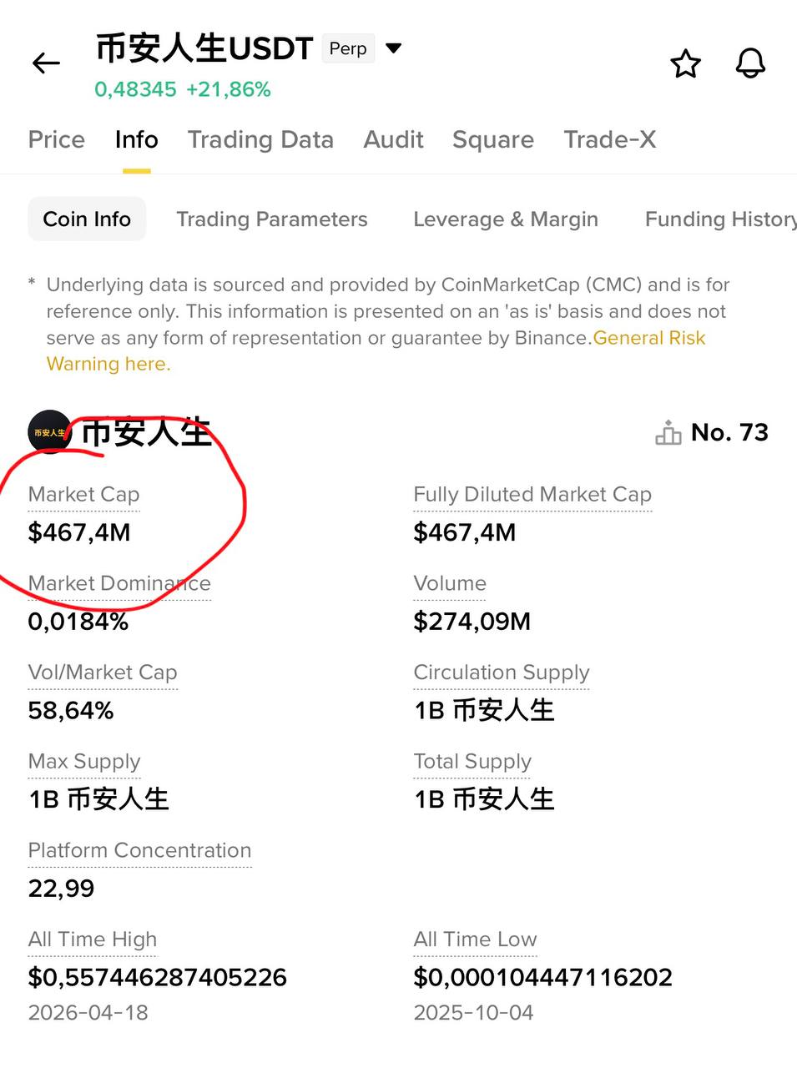Tap the Platform Concentration label
The width and height of the screenshot is (797, 1068).
[139, 850]
